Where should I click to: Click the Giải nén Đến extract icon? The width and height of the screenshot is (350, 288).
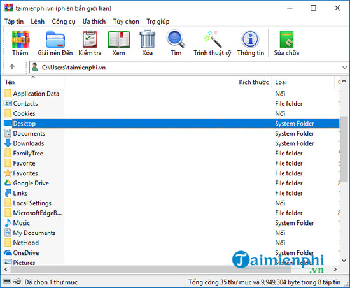[x=55, y=40]
